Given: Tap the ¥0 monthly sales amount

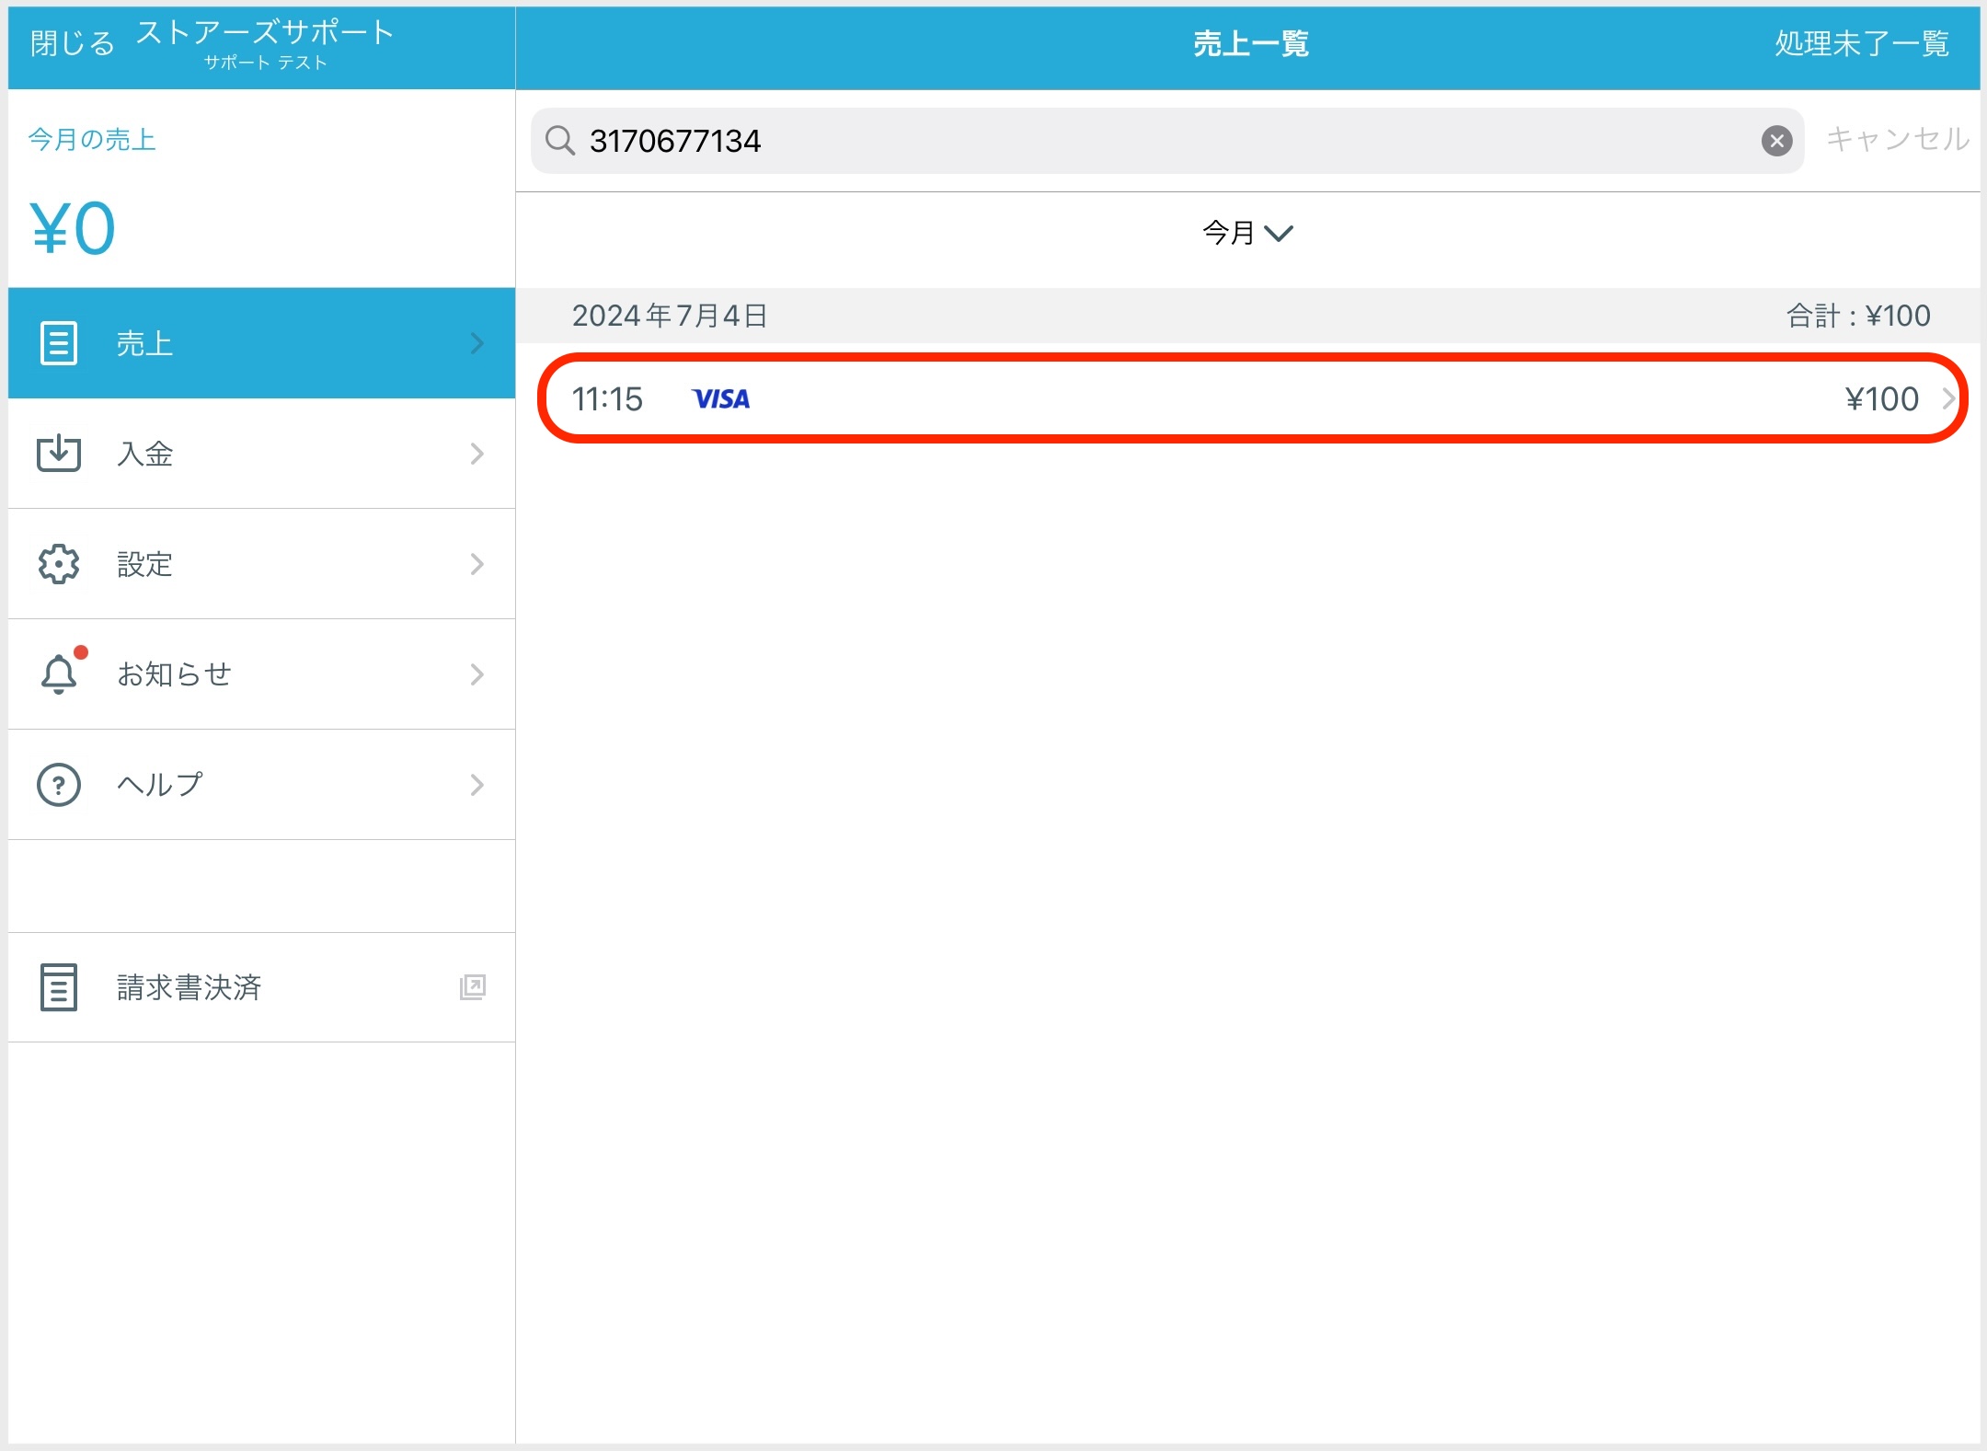Looking at the screenshot, I should pos(73,228).
